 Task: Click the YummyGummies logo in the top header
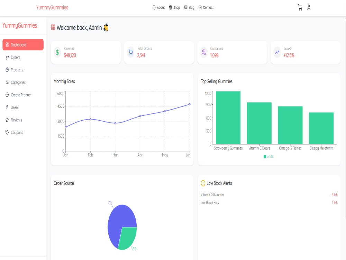tap(52, 8)
